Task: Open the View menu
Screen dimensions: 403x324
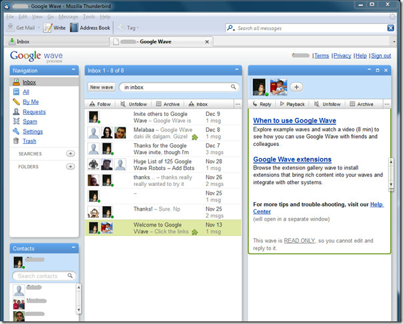Action: click(x=37, y=17)
